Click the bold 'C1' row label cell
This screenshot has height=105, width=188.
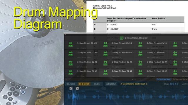pyautogui.click(x=100, y=25)
